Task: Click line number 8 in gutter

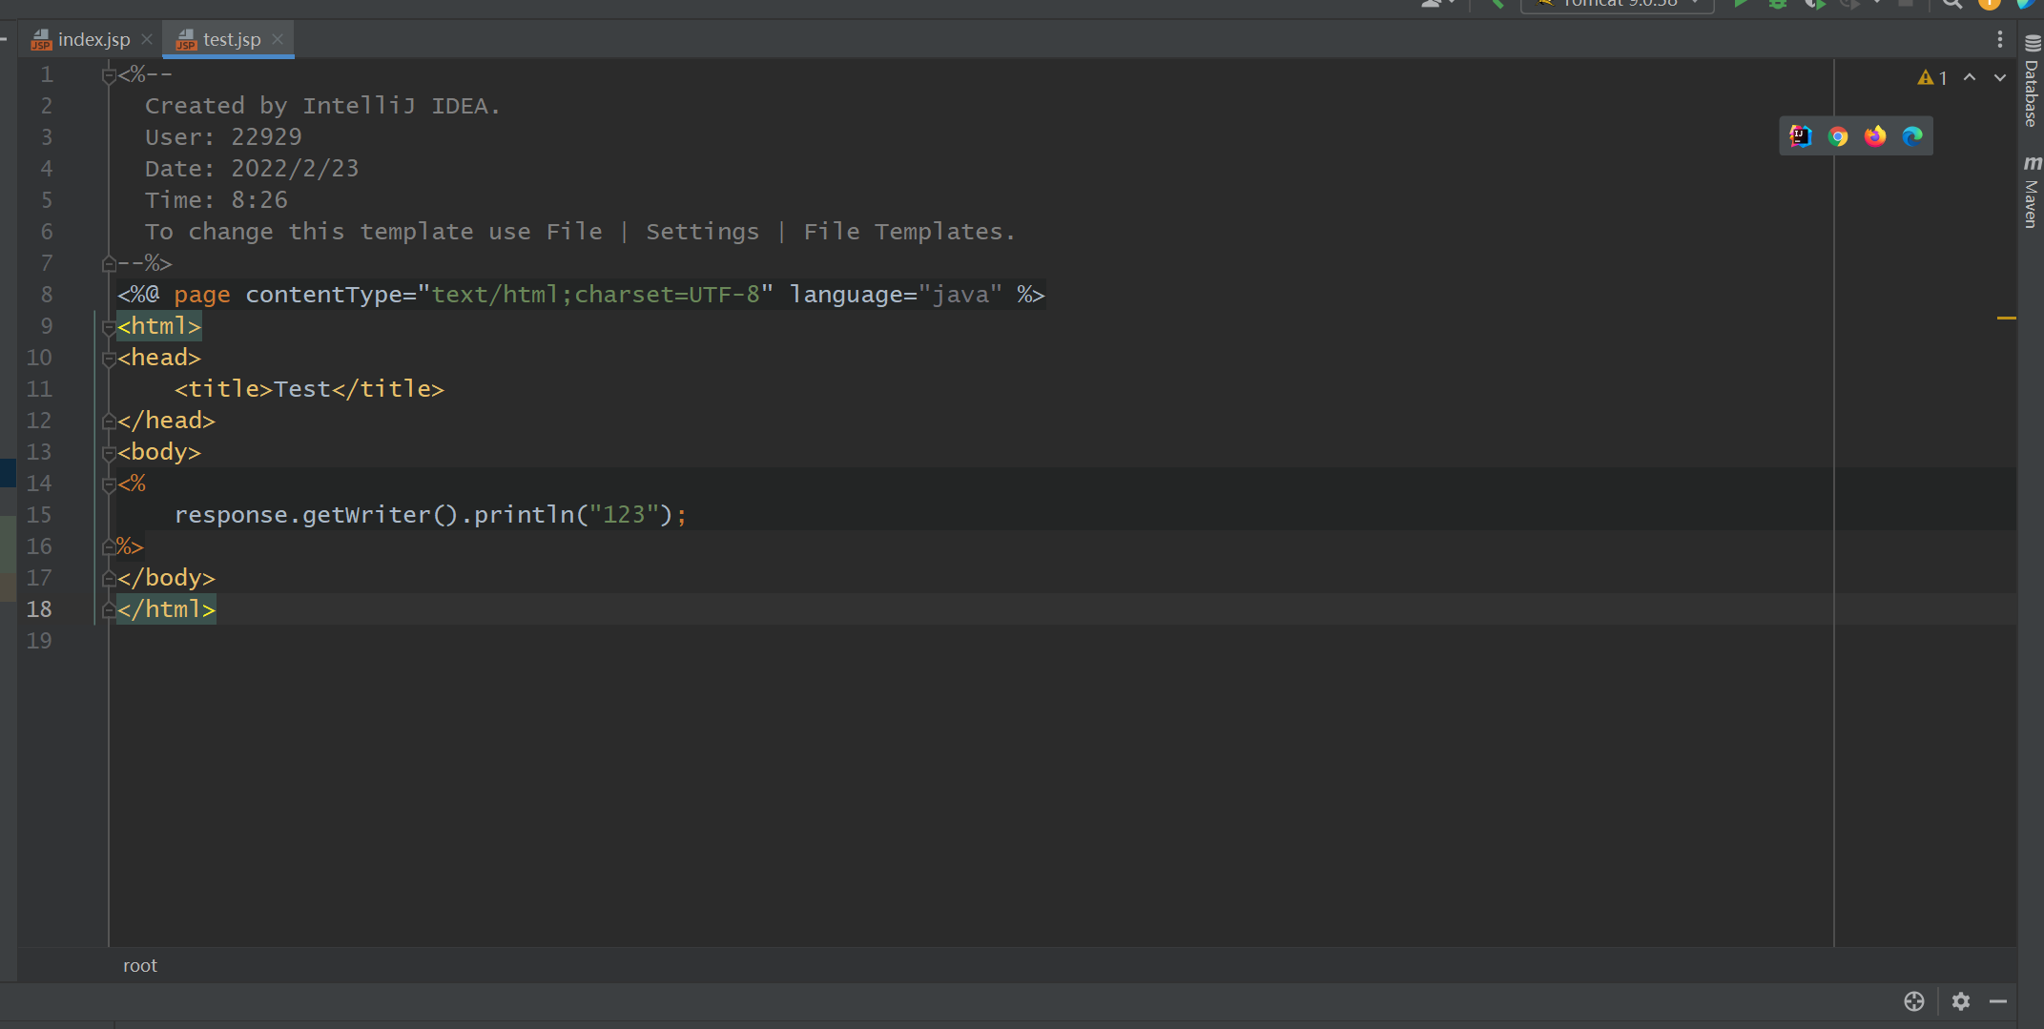Action: (x=46, y=295)
